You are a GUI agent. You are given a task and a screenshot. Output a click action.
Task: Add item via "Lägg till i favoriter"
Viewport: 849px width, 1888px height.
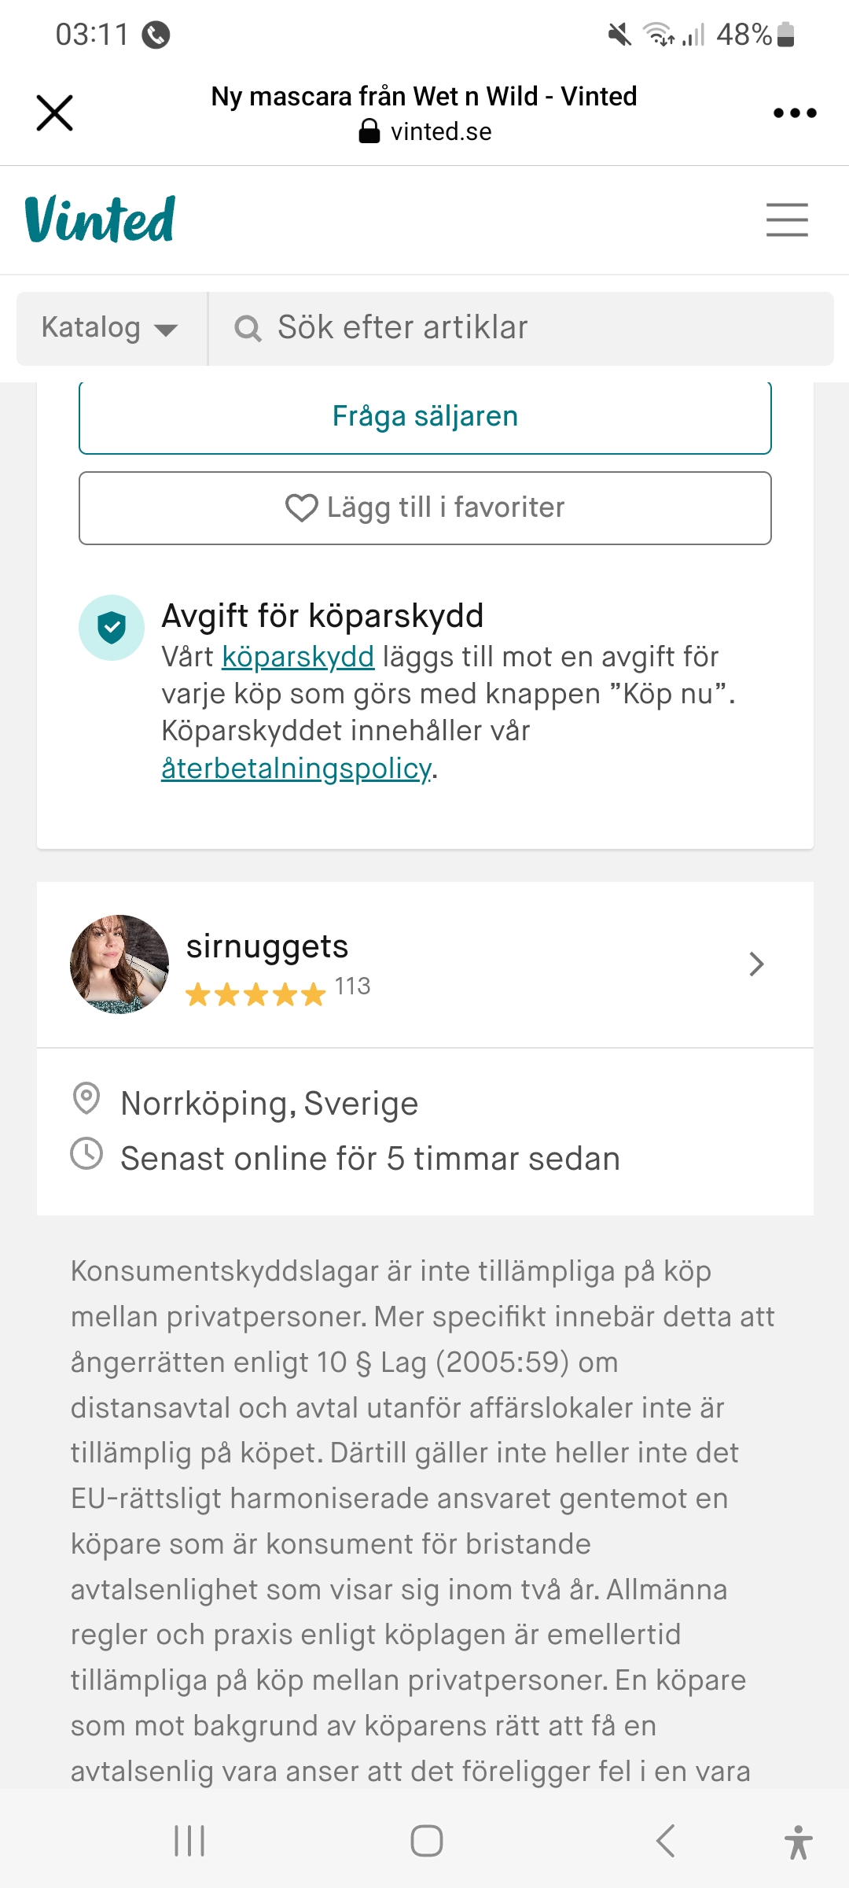(424, 508)
